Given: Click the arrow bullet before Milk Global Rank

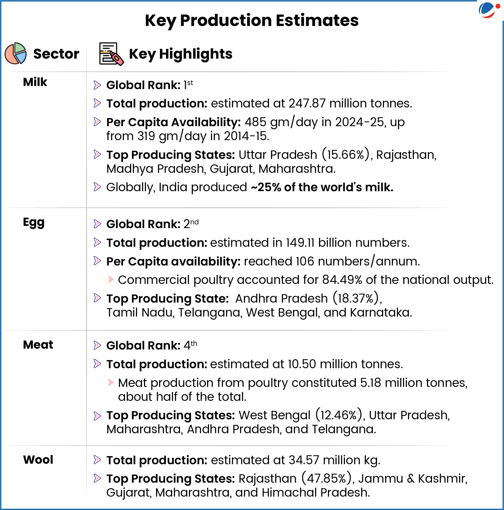Looking at the screenshot, I should pyautogui.click(x=97, y=85).
